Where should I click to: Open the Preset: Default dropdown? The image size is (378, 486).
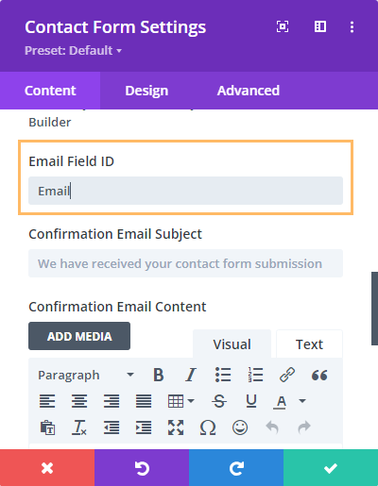74,51
